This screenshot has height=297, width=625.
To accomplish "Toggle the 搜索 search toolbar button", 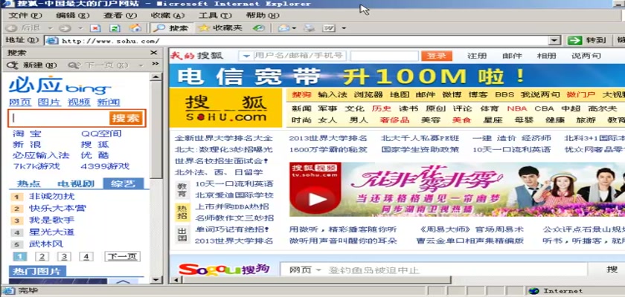I will (171, 28).
